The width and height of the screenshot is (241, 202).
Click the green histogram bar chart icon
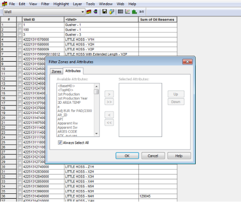[x=134, y=11]
